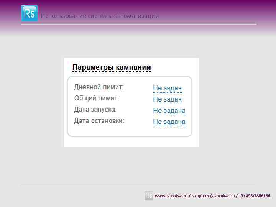Select the 'Дата остановки:' label text
Screen dimensions: 276x207
point(99,121)
